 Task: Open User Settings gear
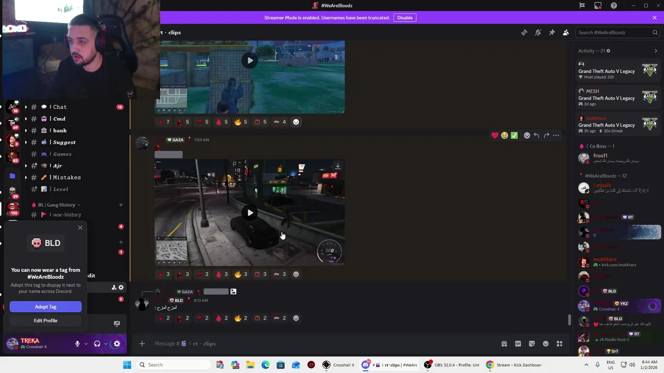117,343
